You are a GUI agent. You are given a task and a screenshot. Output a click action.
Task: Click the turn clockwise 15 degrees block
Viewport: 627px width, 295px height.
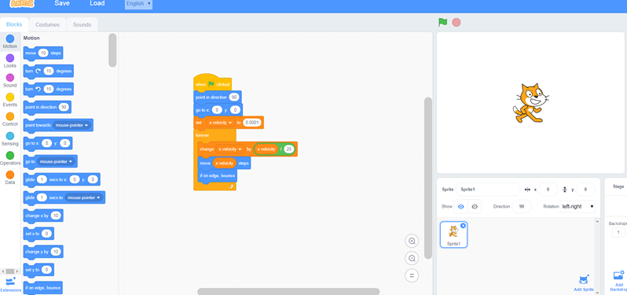[x=49, y=71]
